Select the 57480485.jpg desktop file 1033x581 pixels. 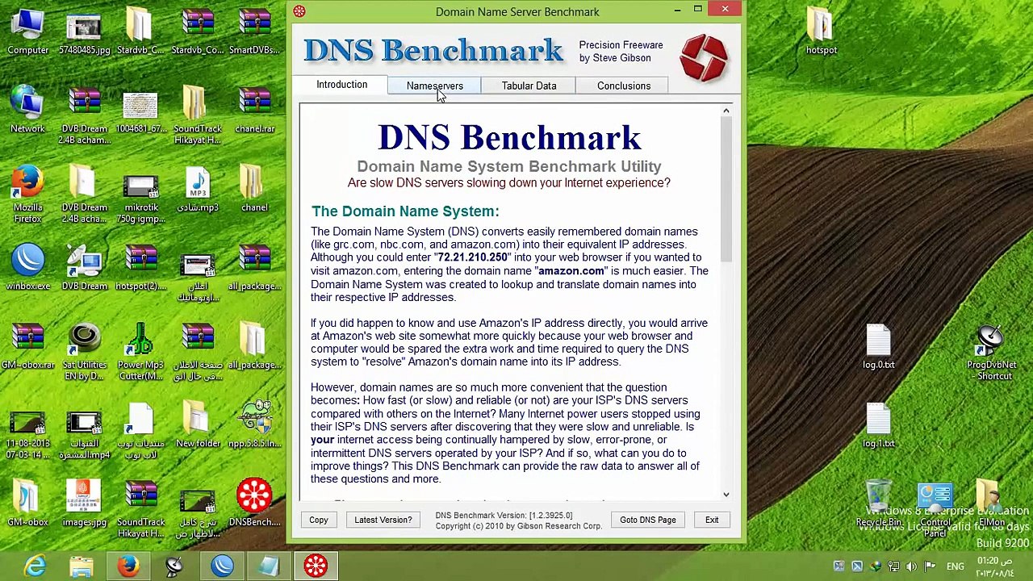click(x=84, y=32)
